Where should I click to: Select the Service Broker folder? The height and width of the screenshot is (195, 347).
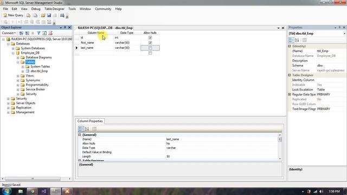[x=35, y=89]
